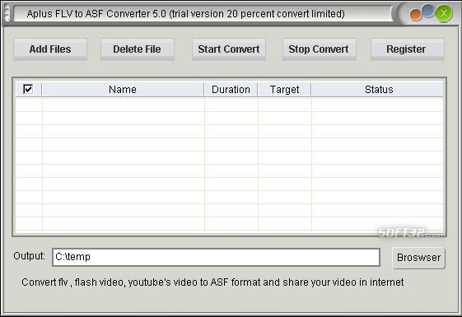
Task: Click the Duration column header
Action: click(x=231, y=89)
